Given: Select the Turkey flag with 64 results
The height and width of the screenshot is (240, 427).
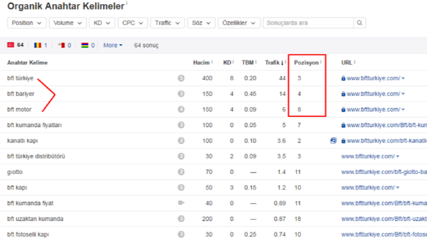Looking at the screenshot, I should click(x=16, y=45).
